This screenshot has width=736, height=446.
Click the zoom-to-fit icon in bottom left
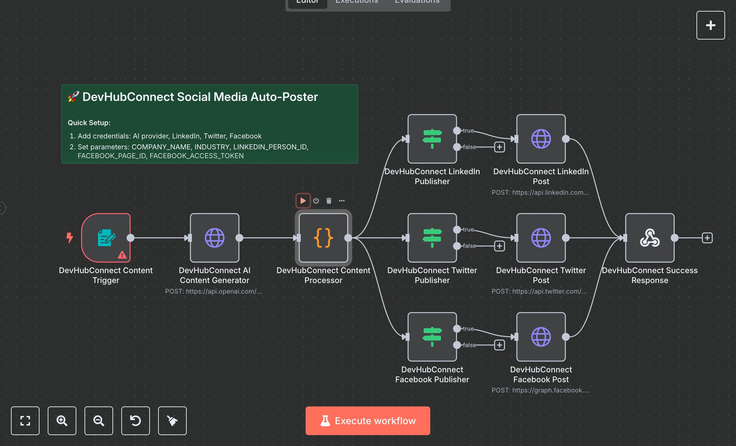(x=25, y=421)
